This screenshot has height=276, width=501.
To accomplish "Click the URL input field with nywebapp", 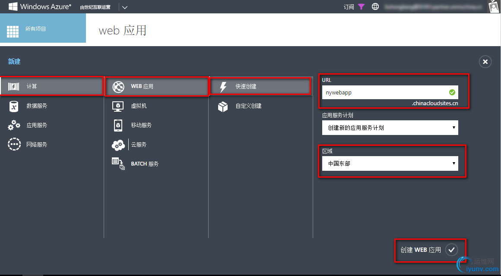I will (x=390, y=92).
